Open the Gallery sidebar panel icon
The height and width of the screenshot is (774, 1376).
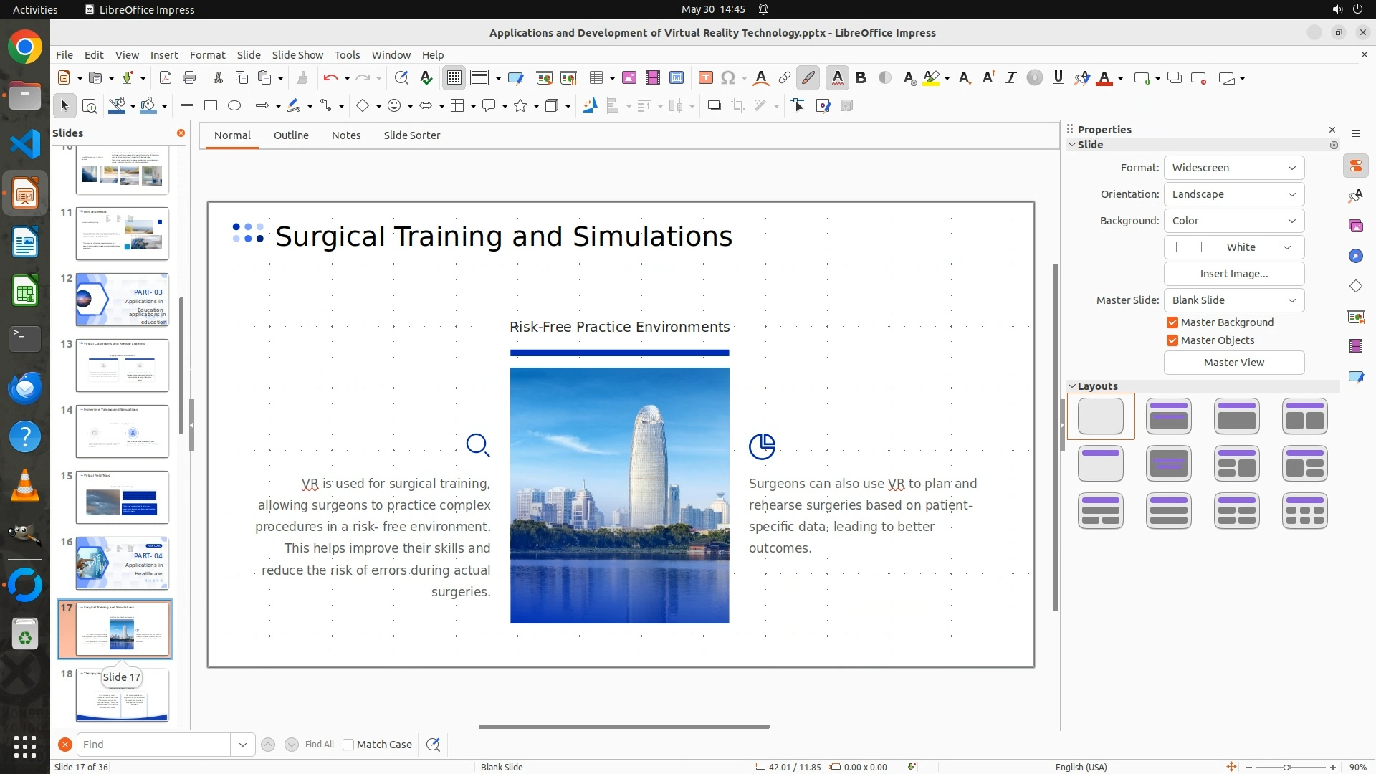click(x=1355, y=226)
